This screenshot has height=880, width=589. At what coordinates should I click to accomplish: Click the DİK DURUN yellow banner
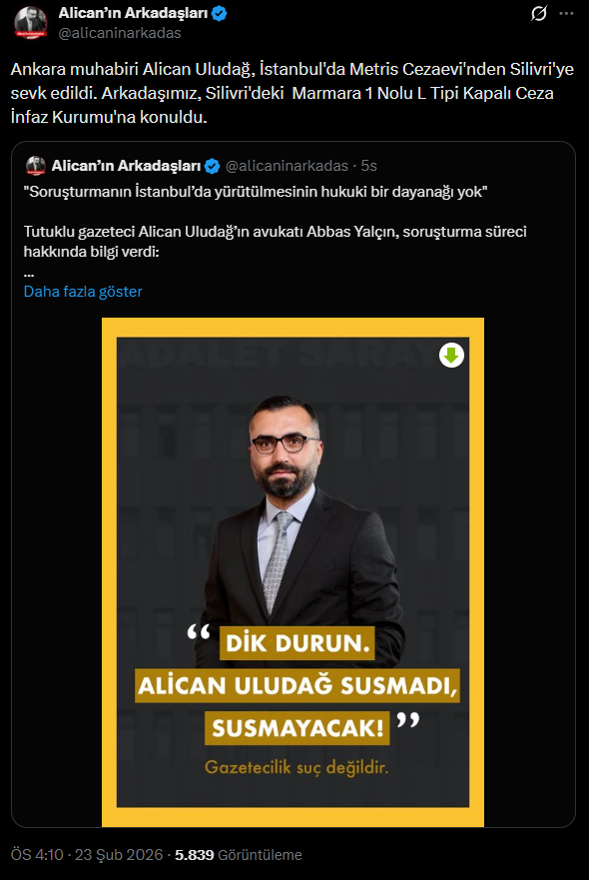point(296,643)
